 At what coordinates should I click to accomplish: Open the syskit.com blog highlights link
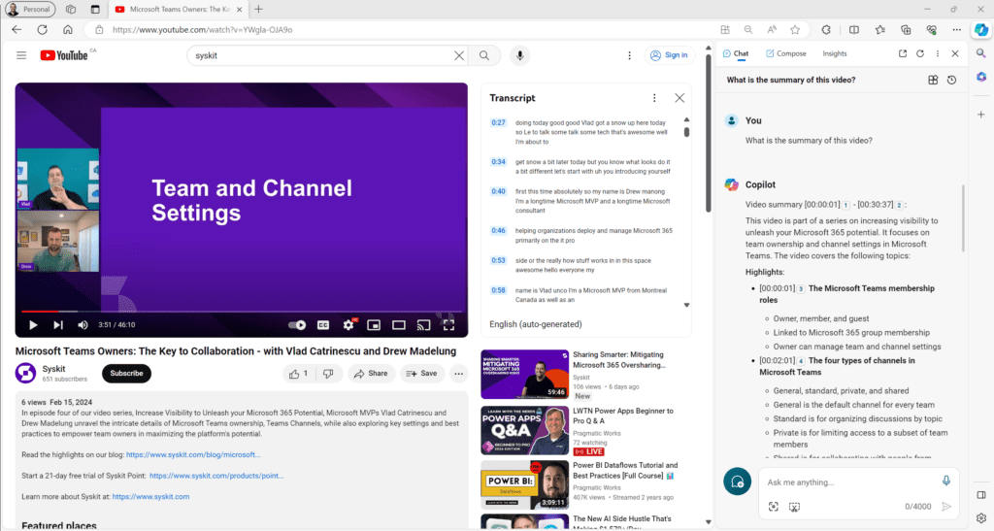coord(193,455)
